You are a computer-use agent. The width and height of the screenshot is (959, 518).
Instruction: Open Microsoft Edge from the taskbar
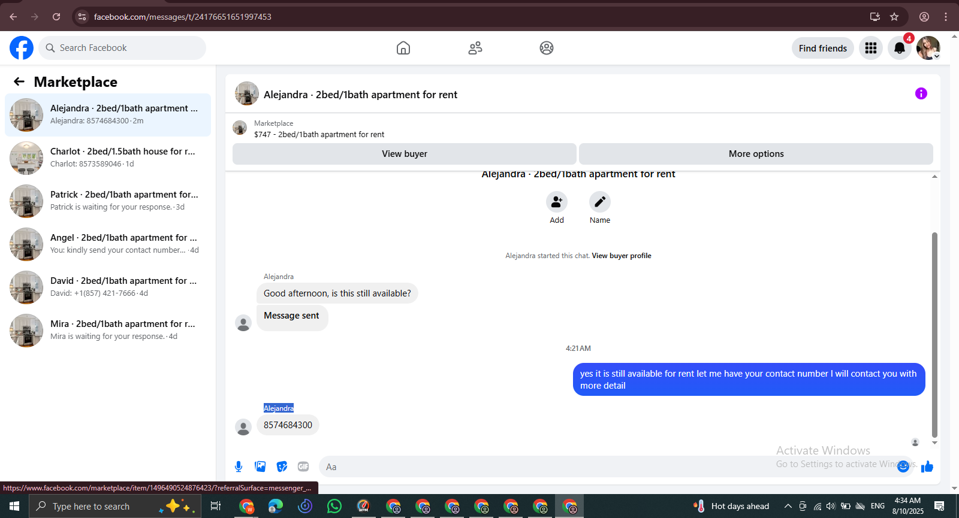[276, 506]
